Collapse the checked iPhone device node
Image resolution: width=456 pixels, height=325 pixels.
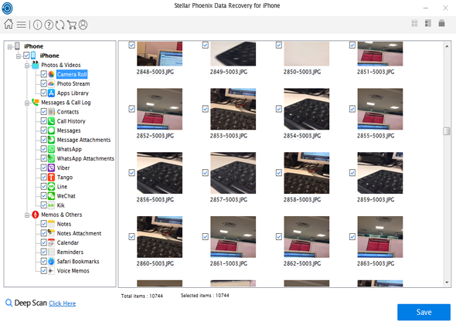pyautogui.click(x=19, y=56)
